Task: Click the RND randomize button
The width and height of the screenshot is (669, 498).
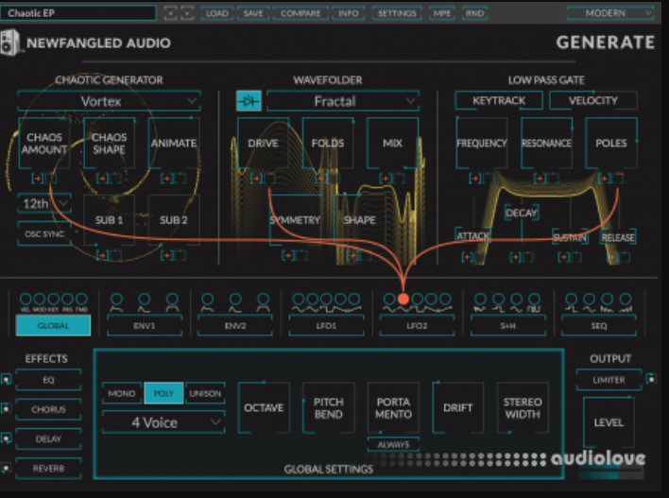Action: coord(475,13)
